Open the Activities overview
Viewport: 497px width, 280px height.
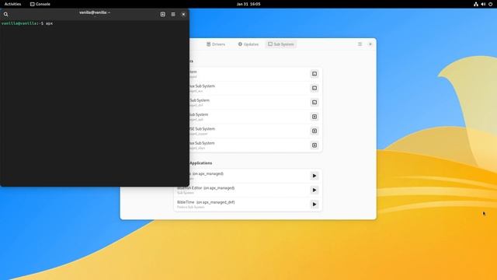click(x=12, y=4)
